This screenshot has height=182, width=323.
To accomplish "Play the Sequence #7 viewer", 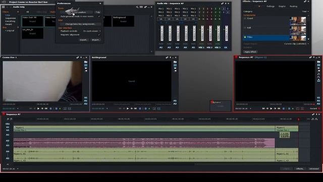I will (x=271, y=109).
